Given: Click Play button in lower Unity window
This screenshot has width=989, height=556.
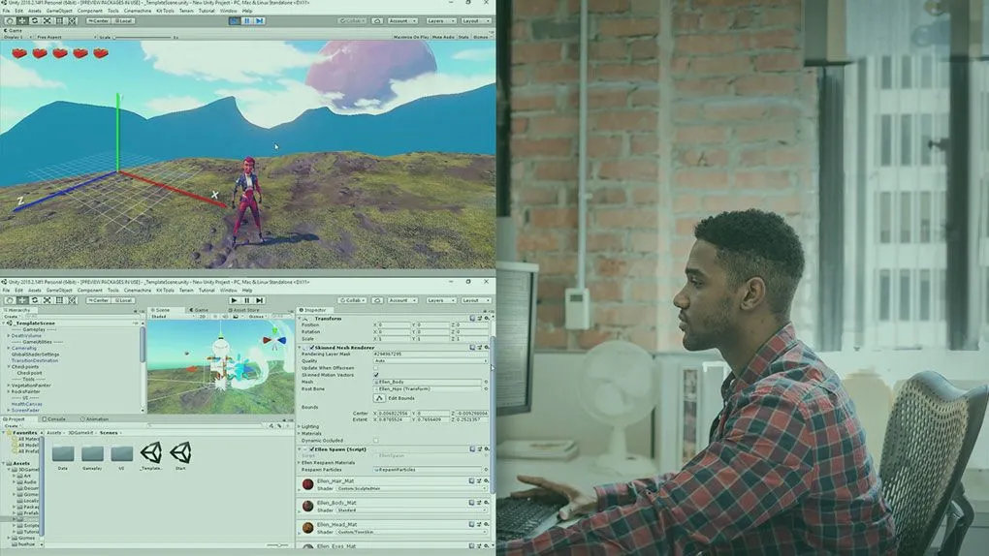Looking at the screenshot, I should [234, 300].
